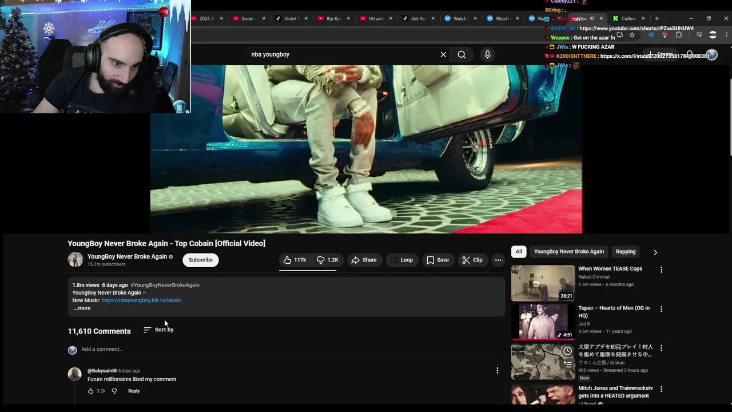
Task: Open the When Women TEASE Cops thumbnail
Action: (x=543, y=283)
